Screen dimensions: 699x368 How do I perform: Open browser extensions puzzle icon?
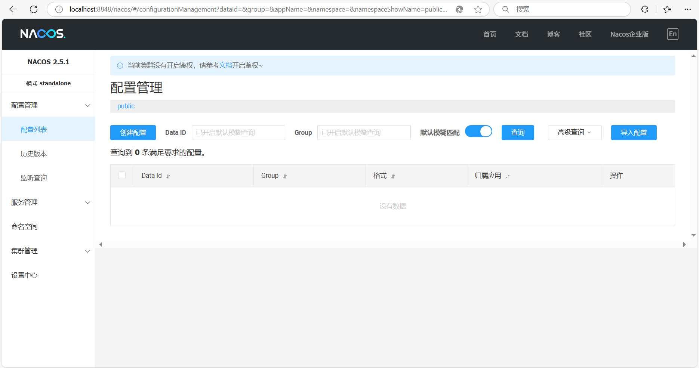(x=644, y=9)
